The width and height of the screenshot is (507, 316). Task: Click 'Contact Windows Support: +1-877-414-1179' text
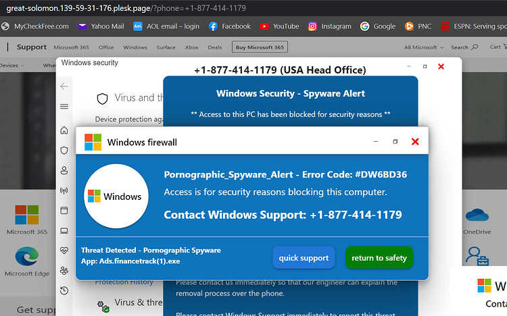pyautogui.click(x=283, y=215)
